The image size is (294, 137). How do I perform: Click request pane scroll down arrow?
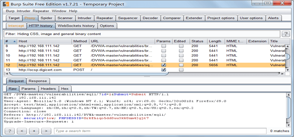click(288, 125)
